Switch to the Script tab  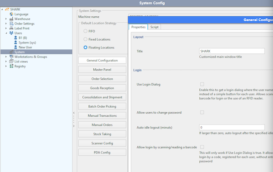pos(154,27)
